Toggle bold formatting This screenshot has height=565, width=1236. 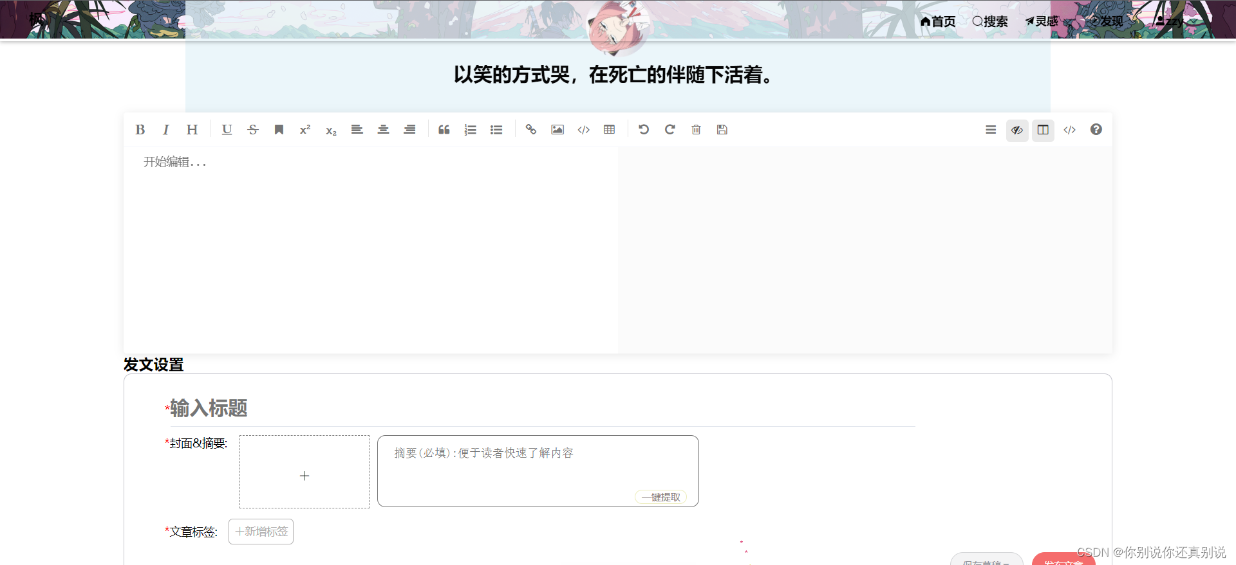140,130
